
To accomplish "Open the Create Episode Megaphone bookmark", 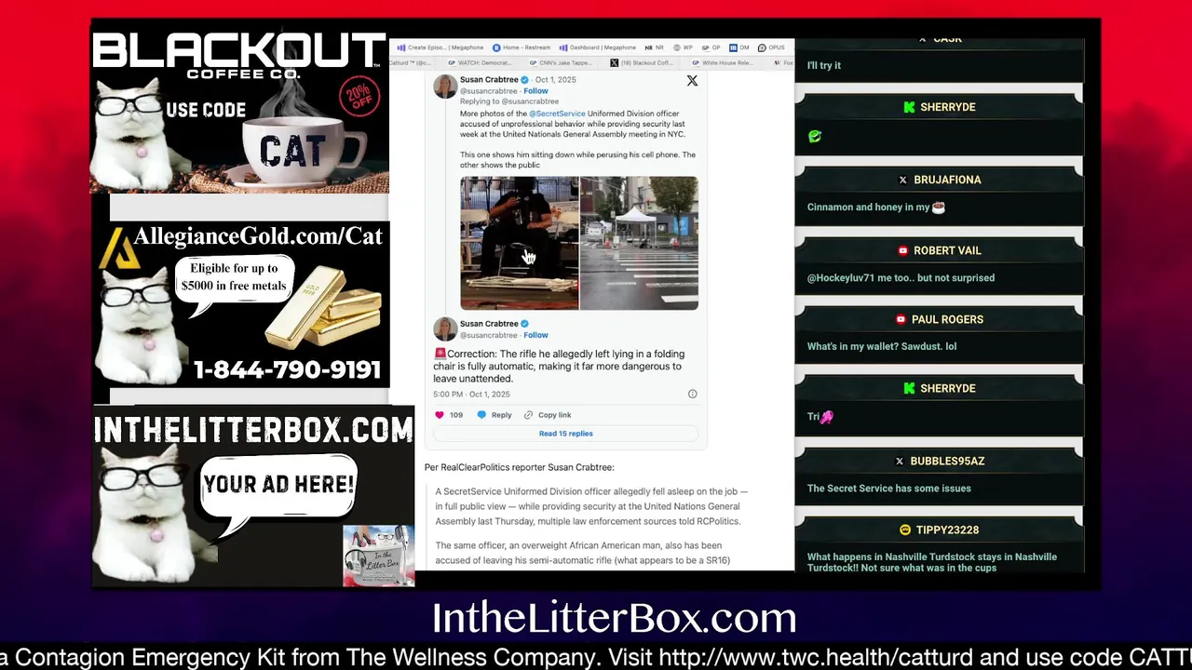I will coord(440,47).
